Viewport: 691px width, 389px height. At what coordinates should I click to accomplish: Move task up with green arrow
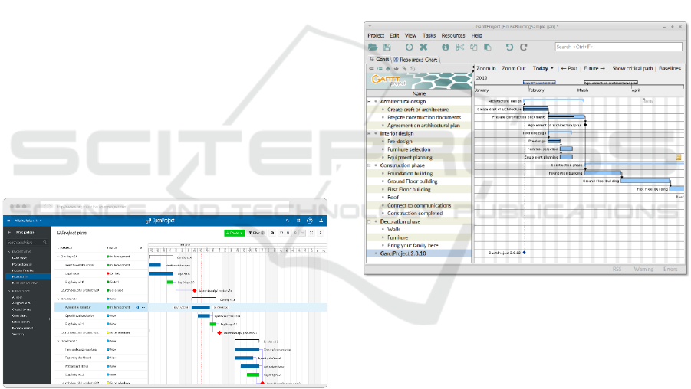click(388, 69)
